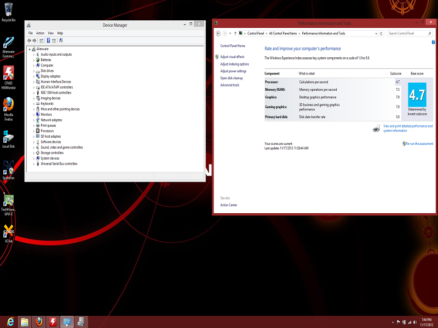Click Adjust visual effects link
The height and width of the screenshot is (328, 438).
232,57
